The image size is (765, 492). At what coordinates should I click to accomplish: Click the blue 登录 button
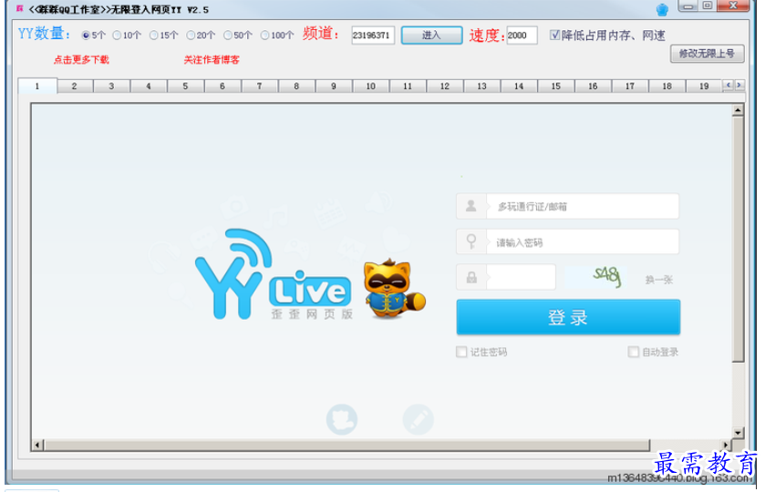click(x=568, y=317)
